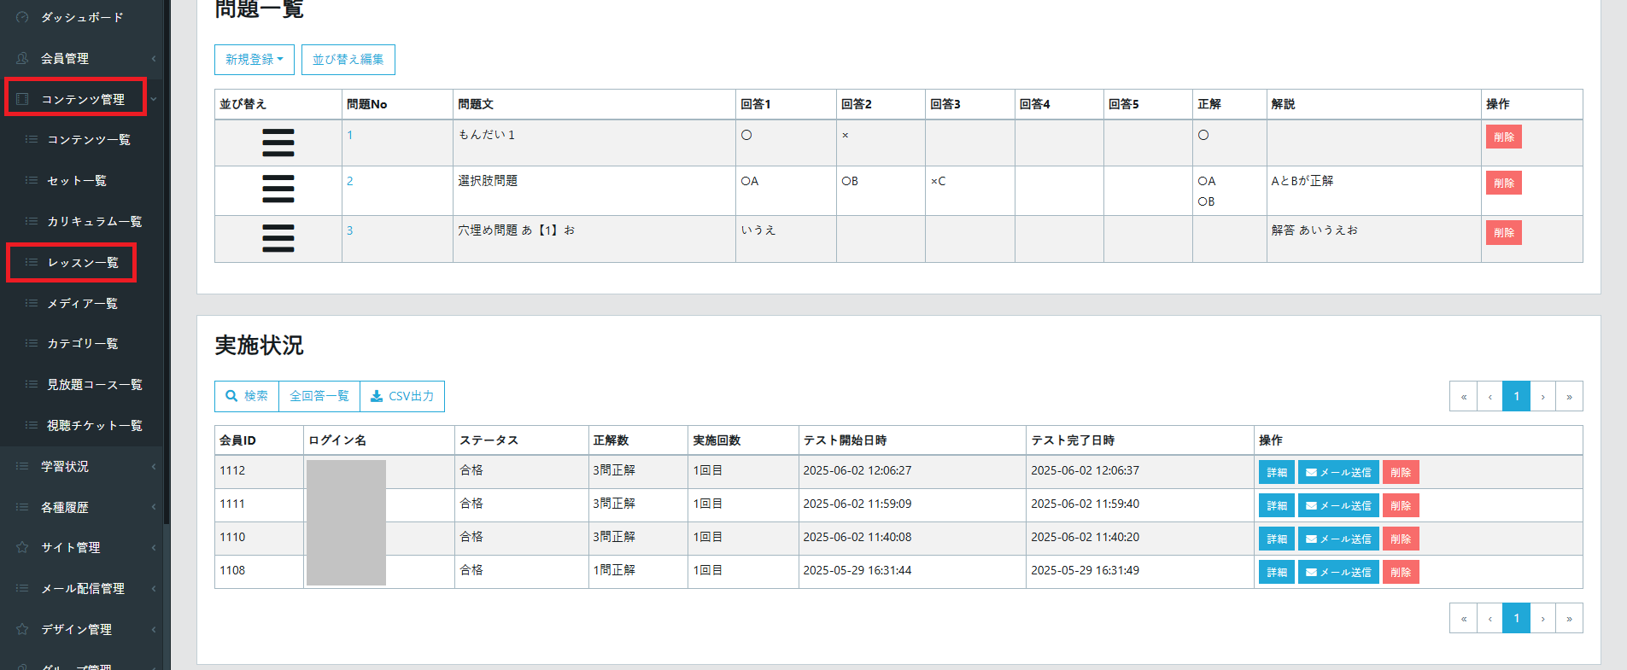Send mail to member 1108
The width and height of the screenshot is (1627, 670).
(1337, 572)
